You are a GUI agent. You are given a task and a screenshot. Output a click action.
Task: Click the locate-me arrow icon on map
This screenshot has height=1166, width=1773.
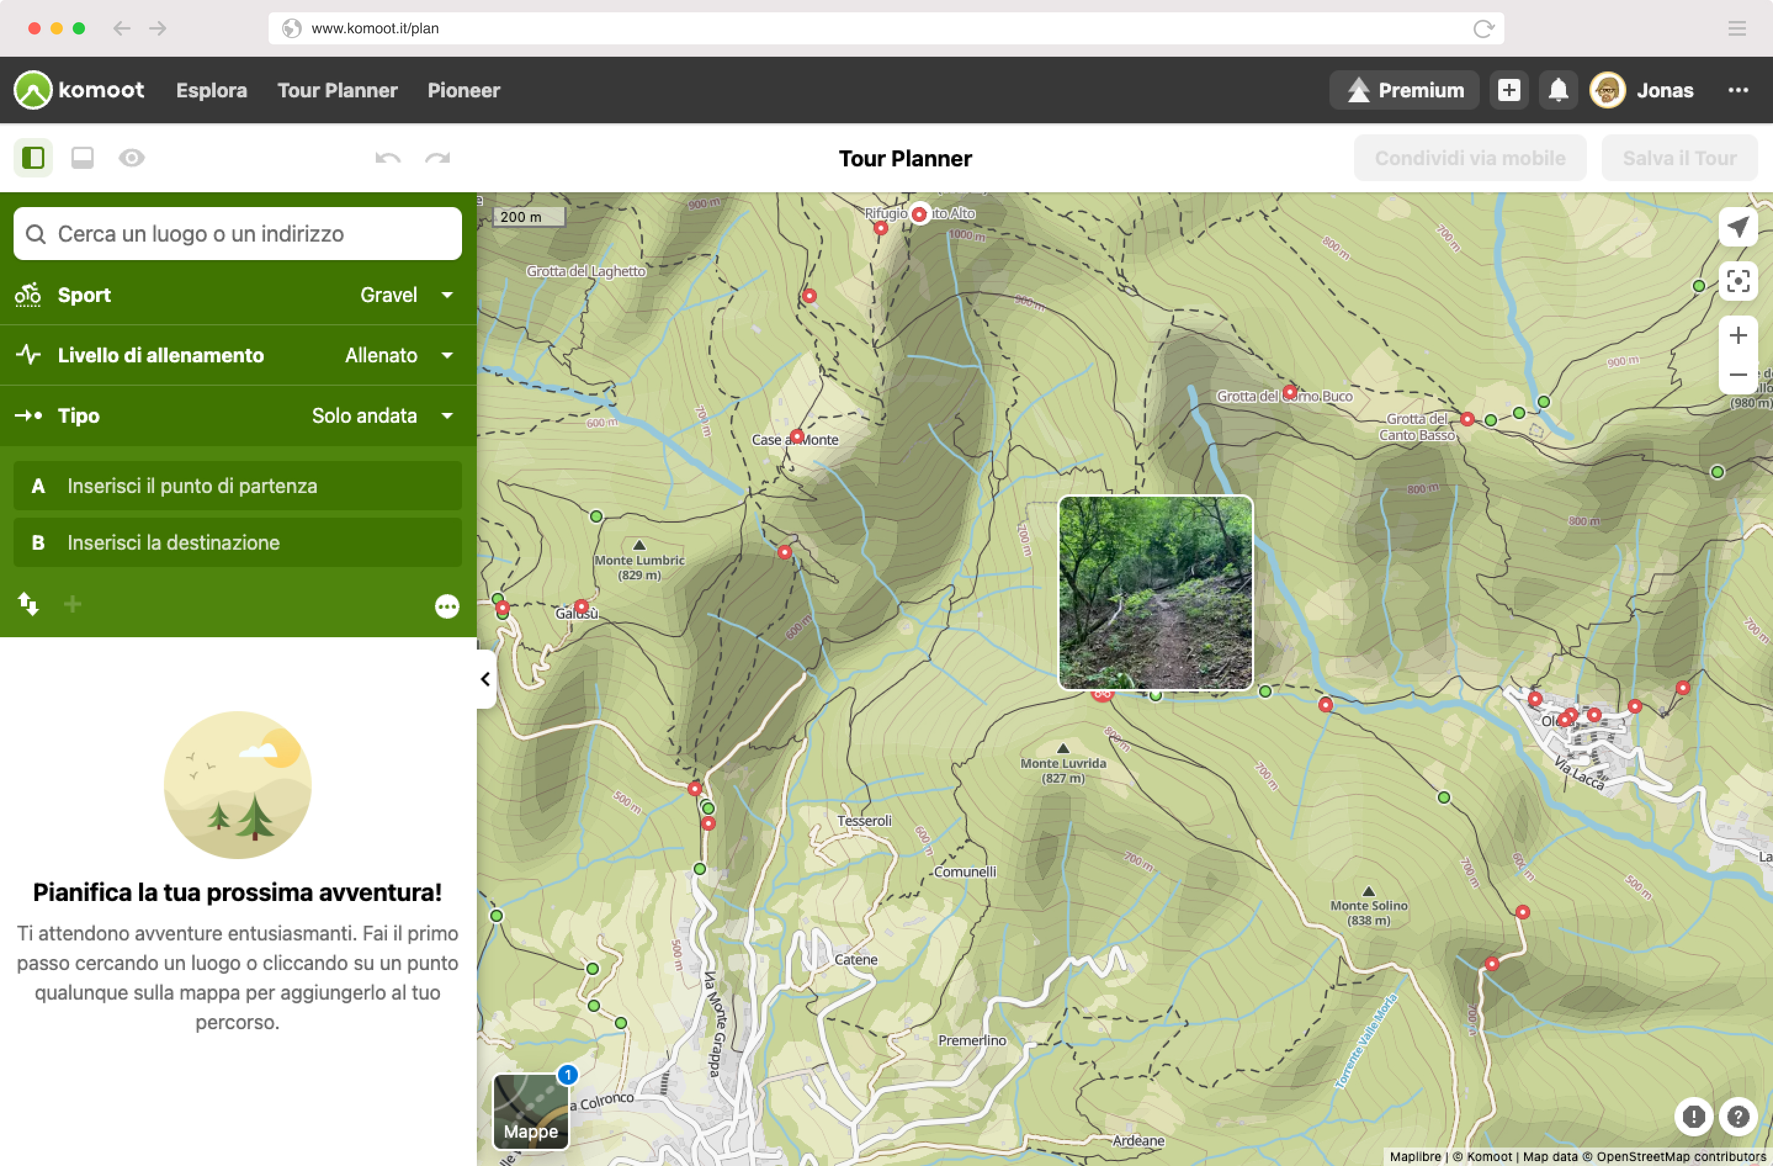pyautogui.click(x=1738, y=227)
